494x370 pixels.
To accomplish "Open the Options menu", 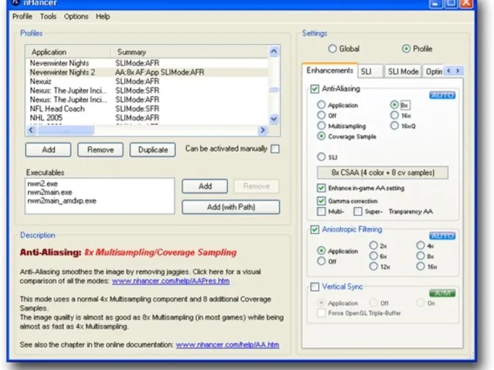I will click(x=76, y=17).
